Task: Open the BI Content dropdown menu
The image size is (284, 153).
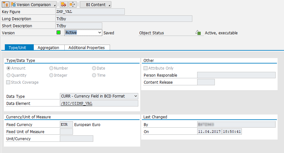Action: [96, 4]
